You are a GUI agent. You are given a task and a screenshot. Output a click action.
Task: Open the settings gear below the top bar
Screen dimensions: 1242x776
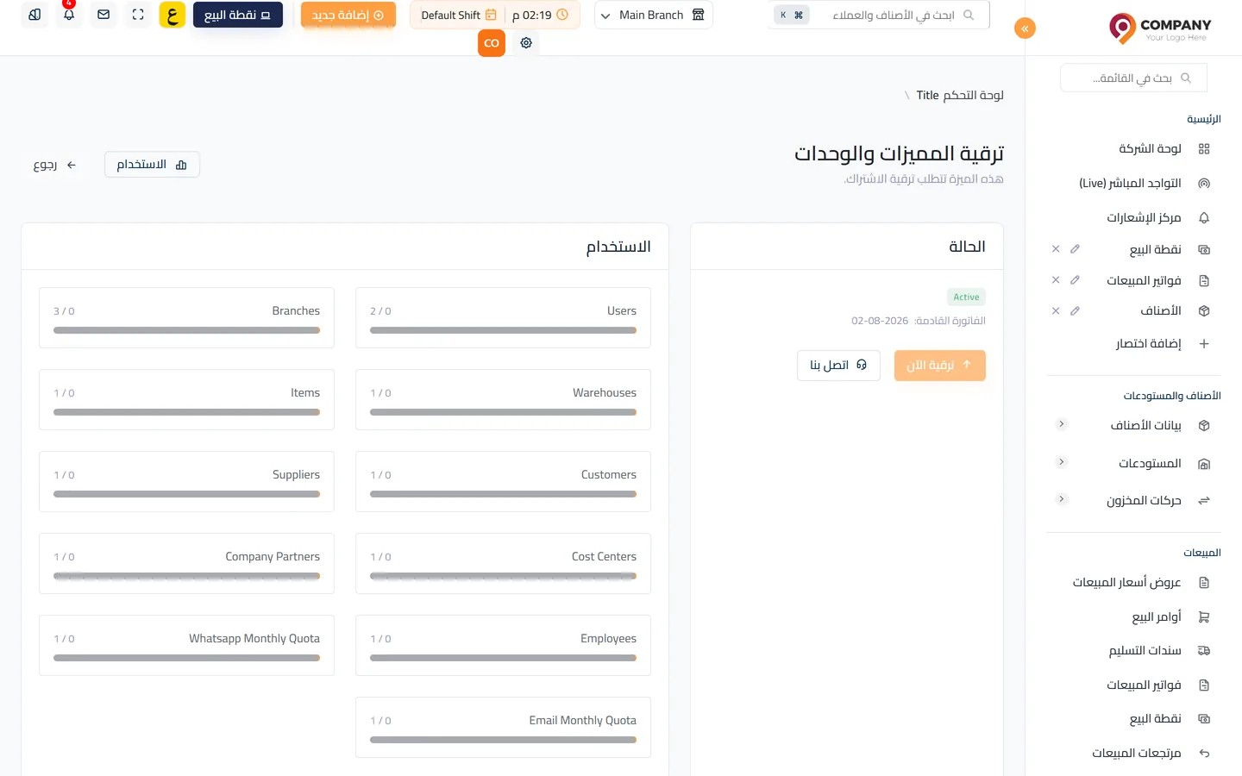click(x=526, y=43)
